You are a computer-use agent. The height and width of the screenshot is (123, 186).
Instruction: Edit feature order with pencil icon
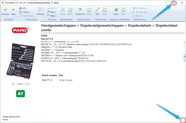97,11
